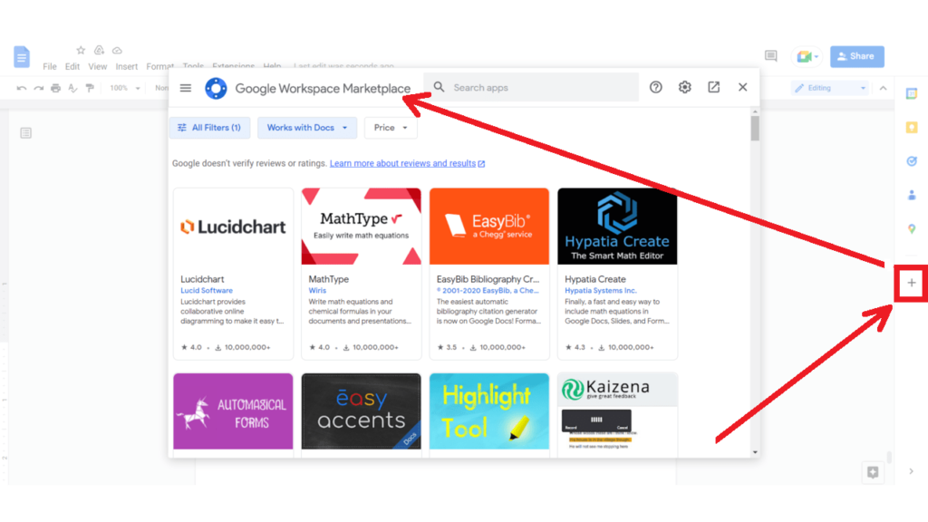The image size is (928, 522).
Task: Open the Editing mode dropdown
Action: (x=830, y=88)
